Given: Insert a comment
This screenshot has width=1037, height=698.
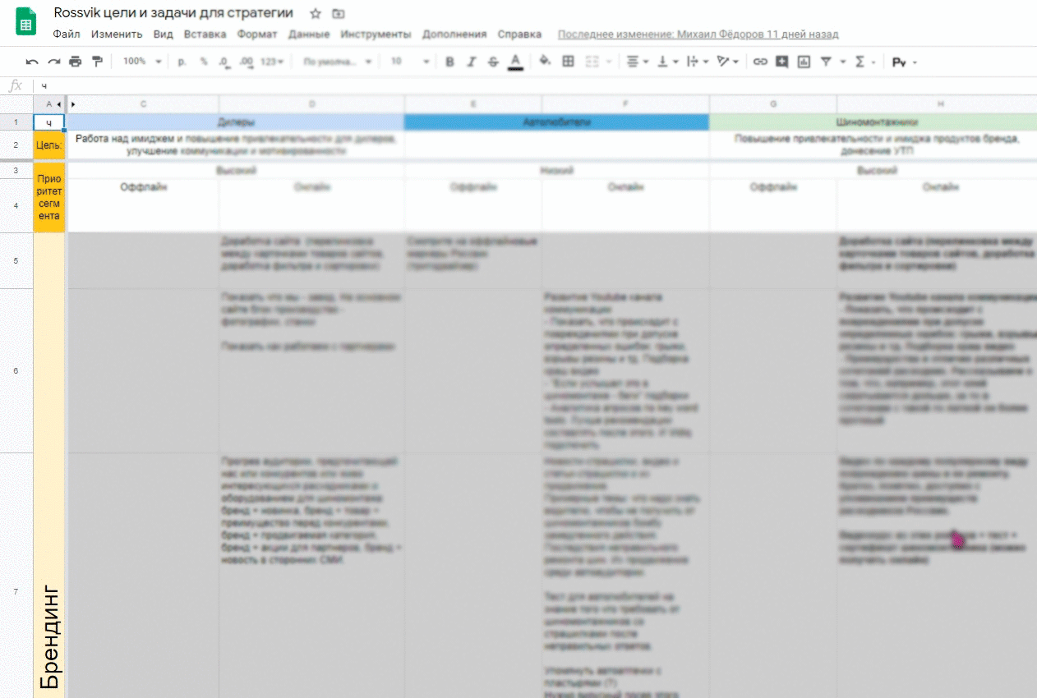Looking at the screenshot, I should [x=781, y=62].
